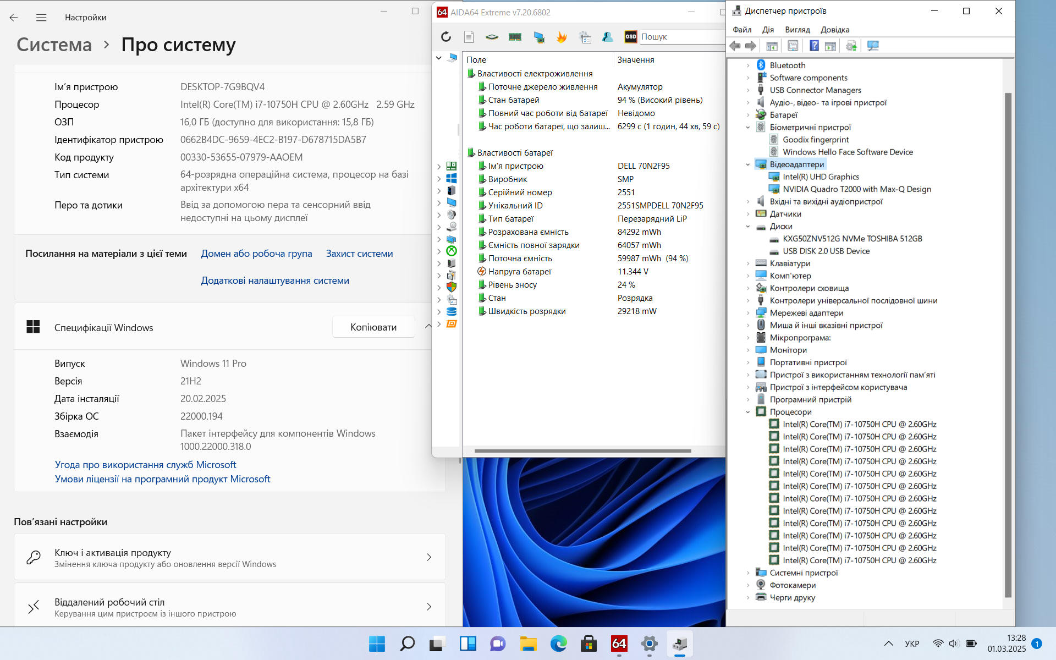Screen dimensions: 1056x660
Task: Expand the Батареї node in Device Manager
Action: pyautogui.click(x=748, y=115)
